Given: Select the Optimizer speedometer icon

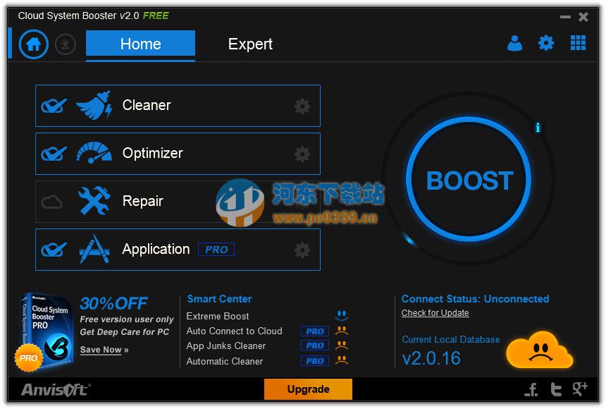Looking at the screenshot, I should pos(93,153).
